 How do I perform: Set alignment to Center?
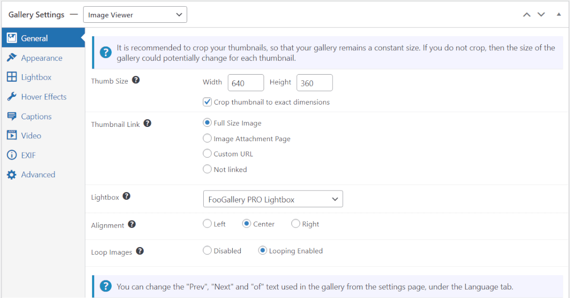click(247, 223)
